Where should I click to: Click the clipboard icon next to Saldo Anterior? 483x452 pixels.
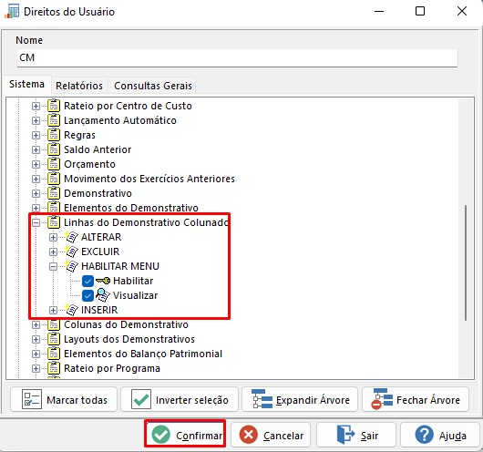click(54, 149)
